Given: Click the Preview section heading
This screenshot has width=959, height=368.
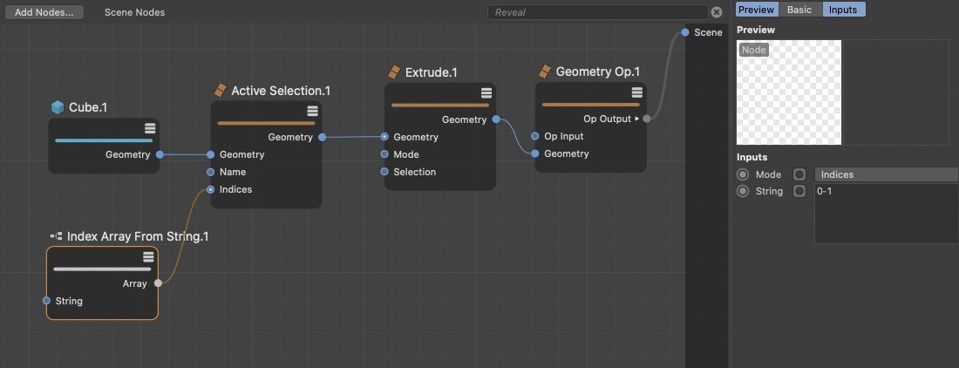Looking at the screenshot, I should [755, 30].
